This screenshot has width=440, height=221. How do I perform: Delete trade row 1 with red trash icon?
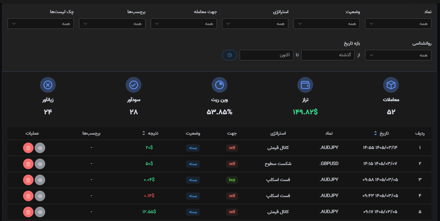pyautogui.click(x=28, y=148)
